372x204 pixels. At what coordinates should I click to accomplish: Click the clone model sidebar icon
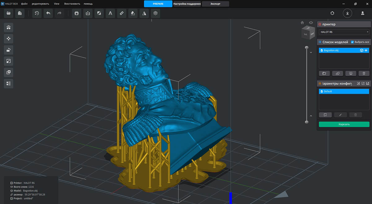tap(8, 72)
